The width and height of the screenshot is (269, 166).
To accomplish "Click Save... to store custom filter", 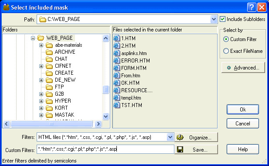I will pyautogui.click(x=196, y=149).
